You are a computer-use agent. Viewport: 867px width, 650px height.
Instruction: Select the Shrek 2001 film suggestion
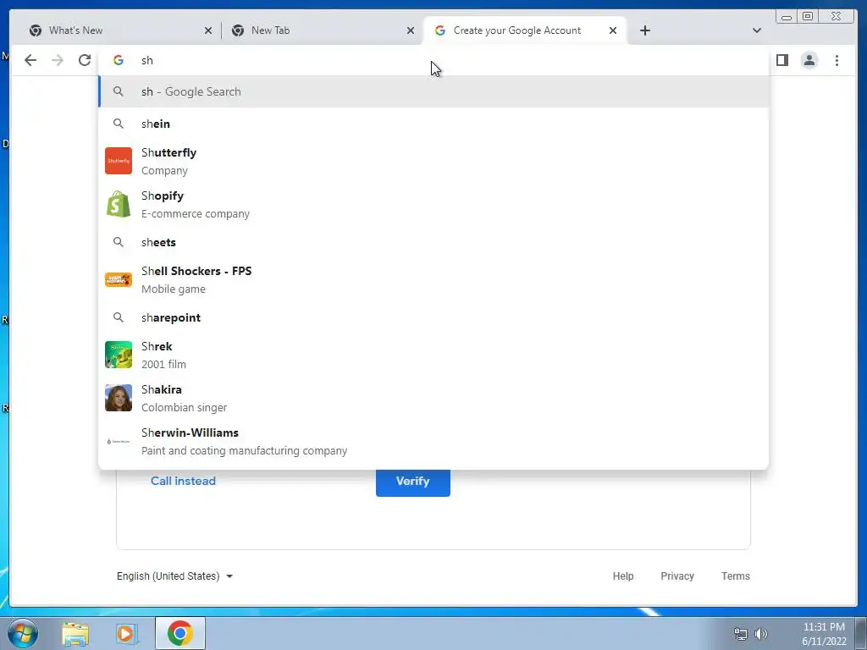pos(433,355)
